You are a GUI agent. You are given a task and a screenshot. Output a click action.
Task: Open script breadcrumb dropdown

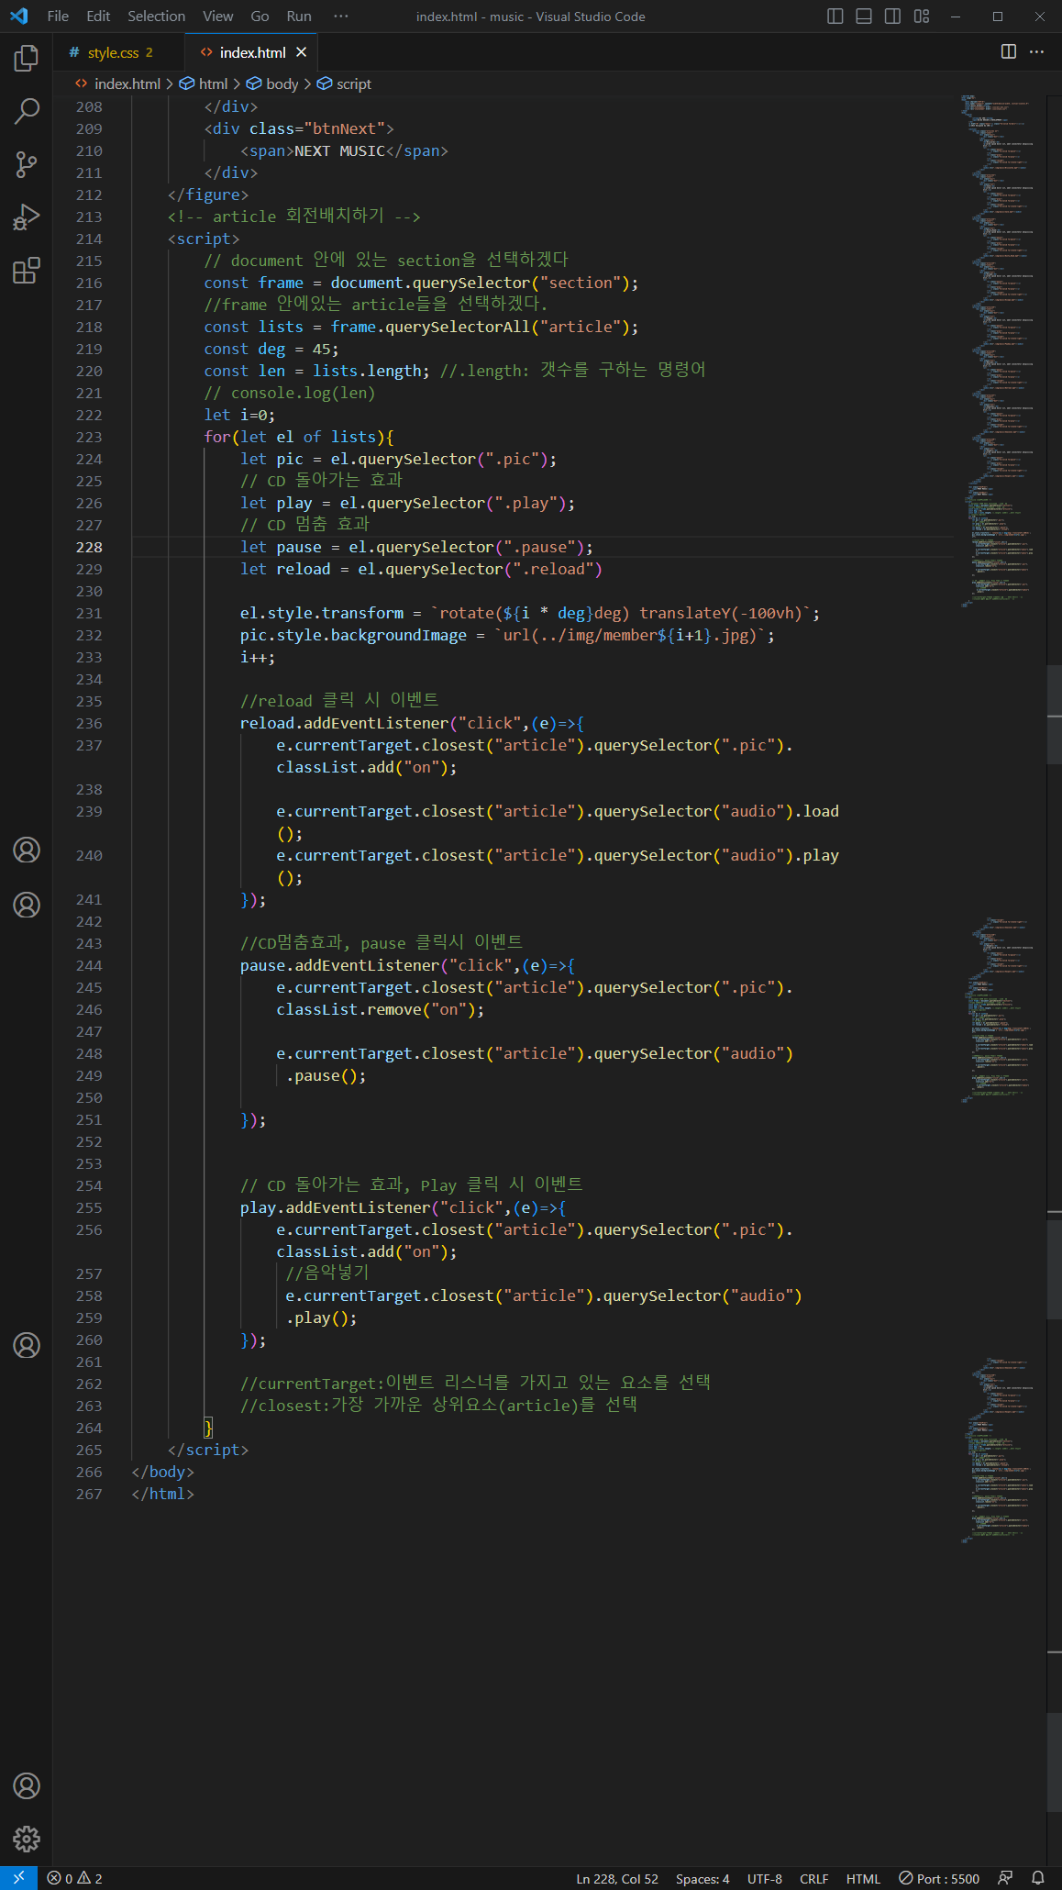(344, 83)
